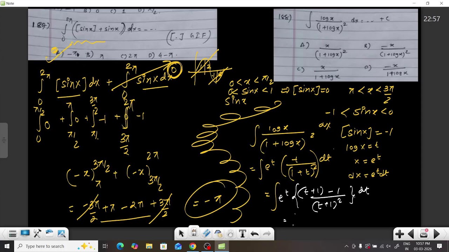Click the desktop display mode icon
Image resolution: width=449 pixels, height=252 pixels.
25,234
